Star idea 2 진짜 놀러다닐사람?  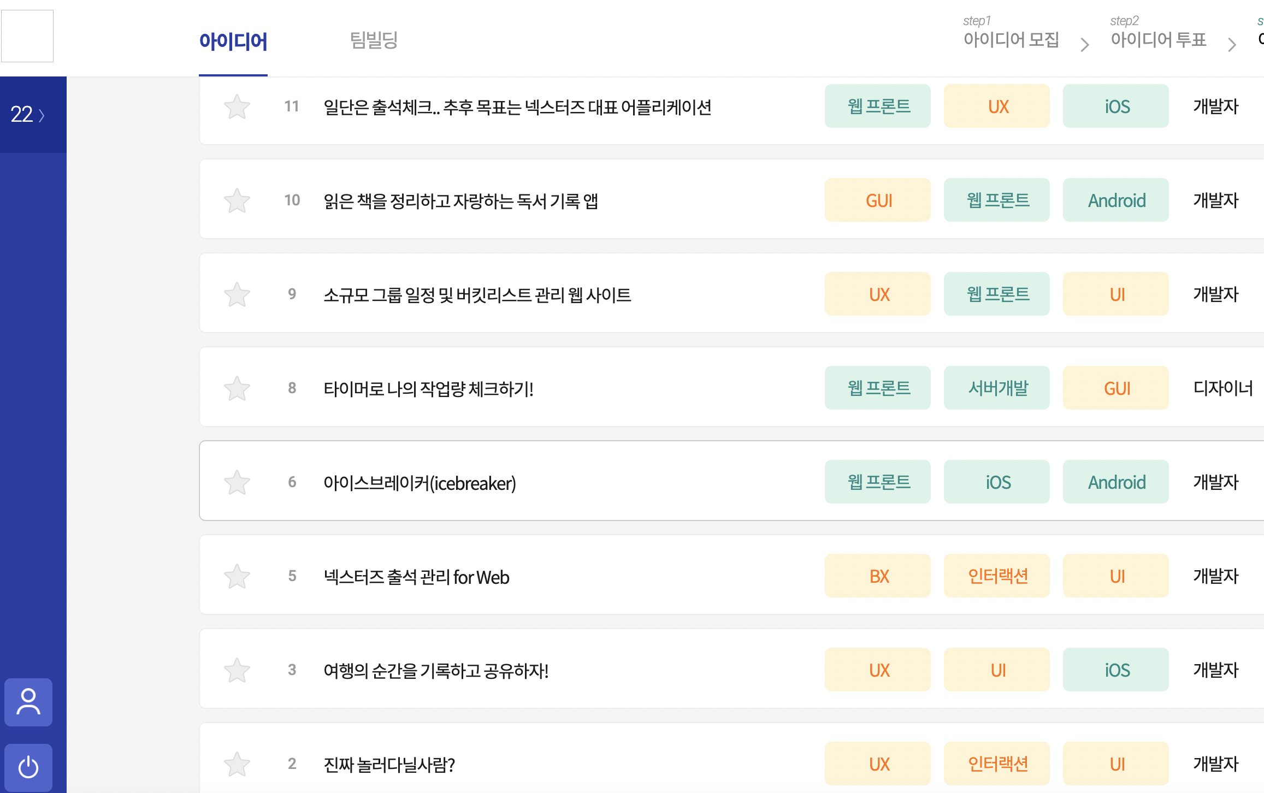[237, 764]
